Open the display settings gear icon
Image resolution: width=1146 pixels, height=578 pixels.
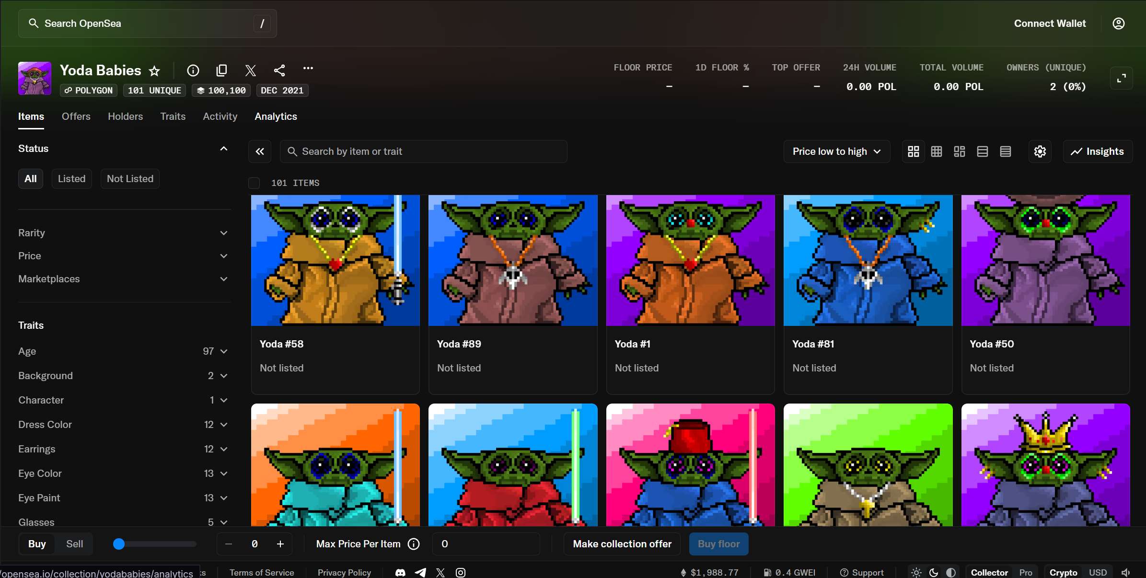click(x=1040, y=151)
